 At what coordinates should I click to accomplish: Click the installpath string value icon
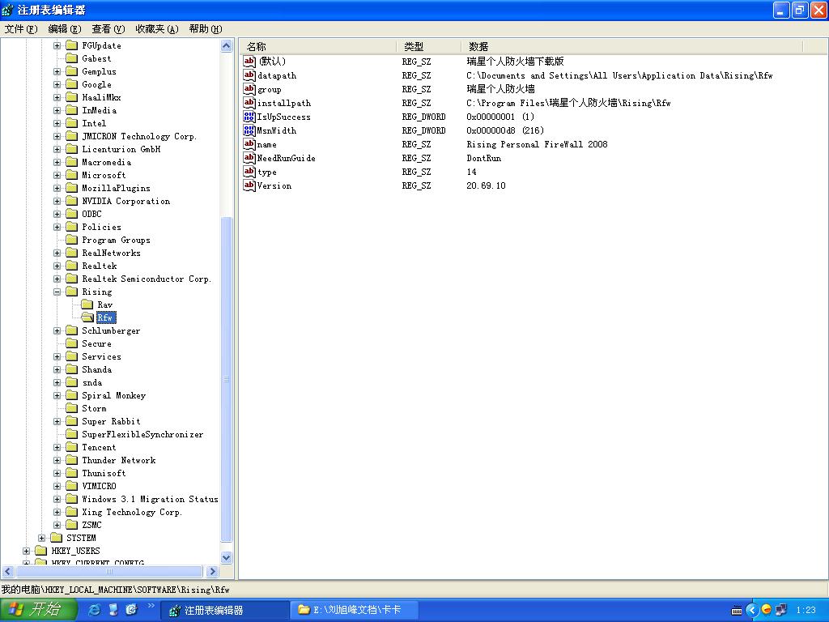coord(249,103)
